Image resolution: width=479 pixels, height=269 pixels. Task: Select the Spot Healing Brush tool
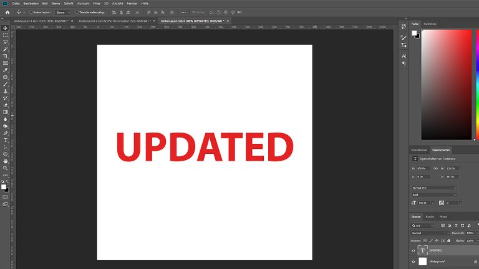(x=5, y=77)
